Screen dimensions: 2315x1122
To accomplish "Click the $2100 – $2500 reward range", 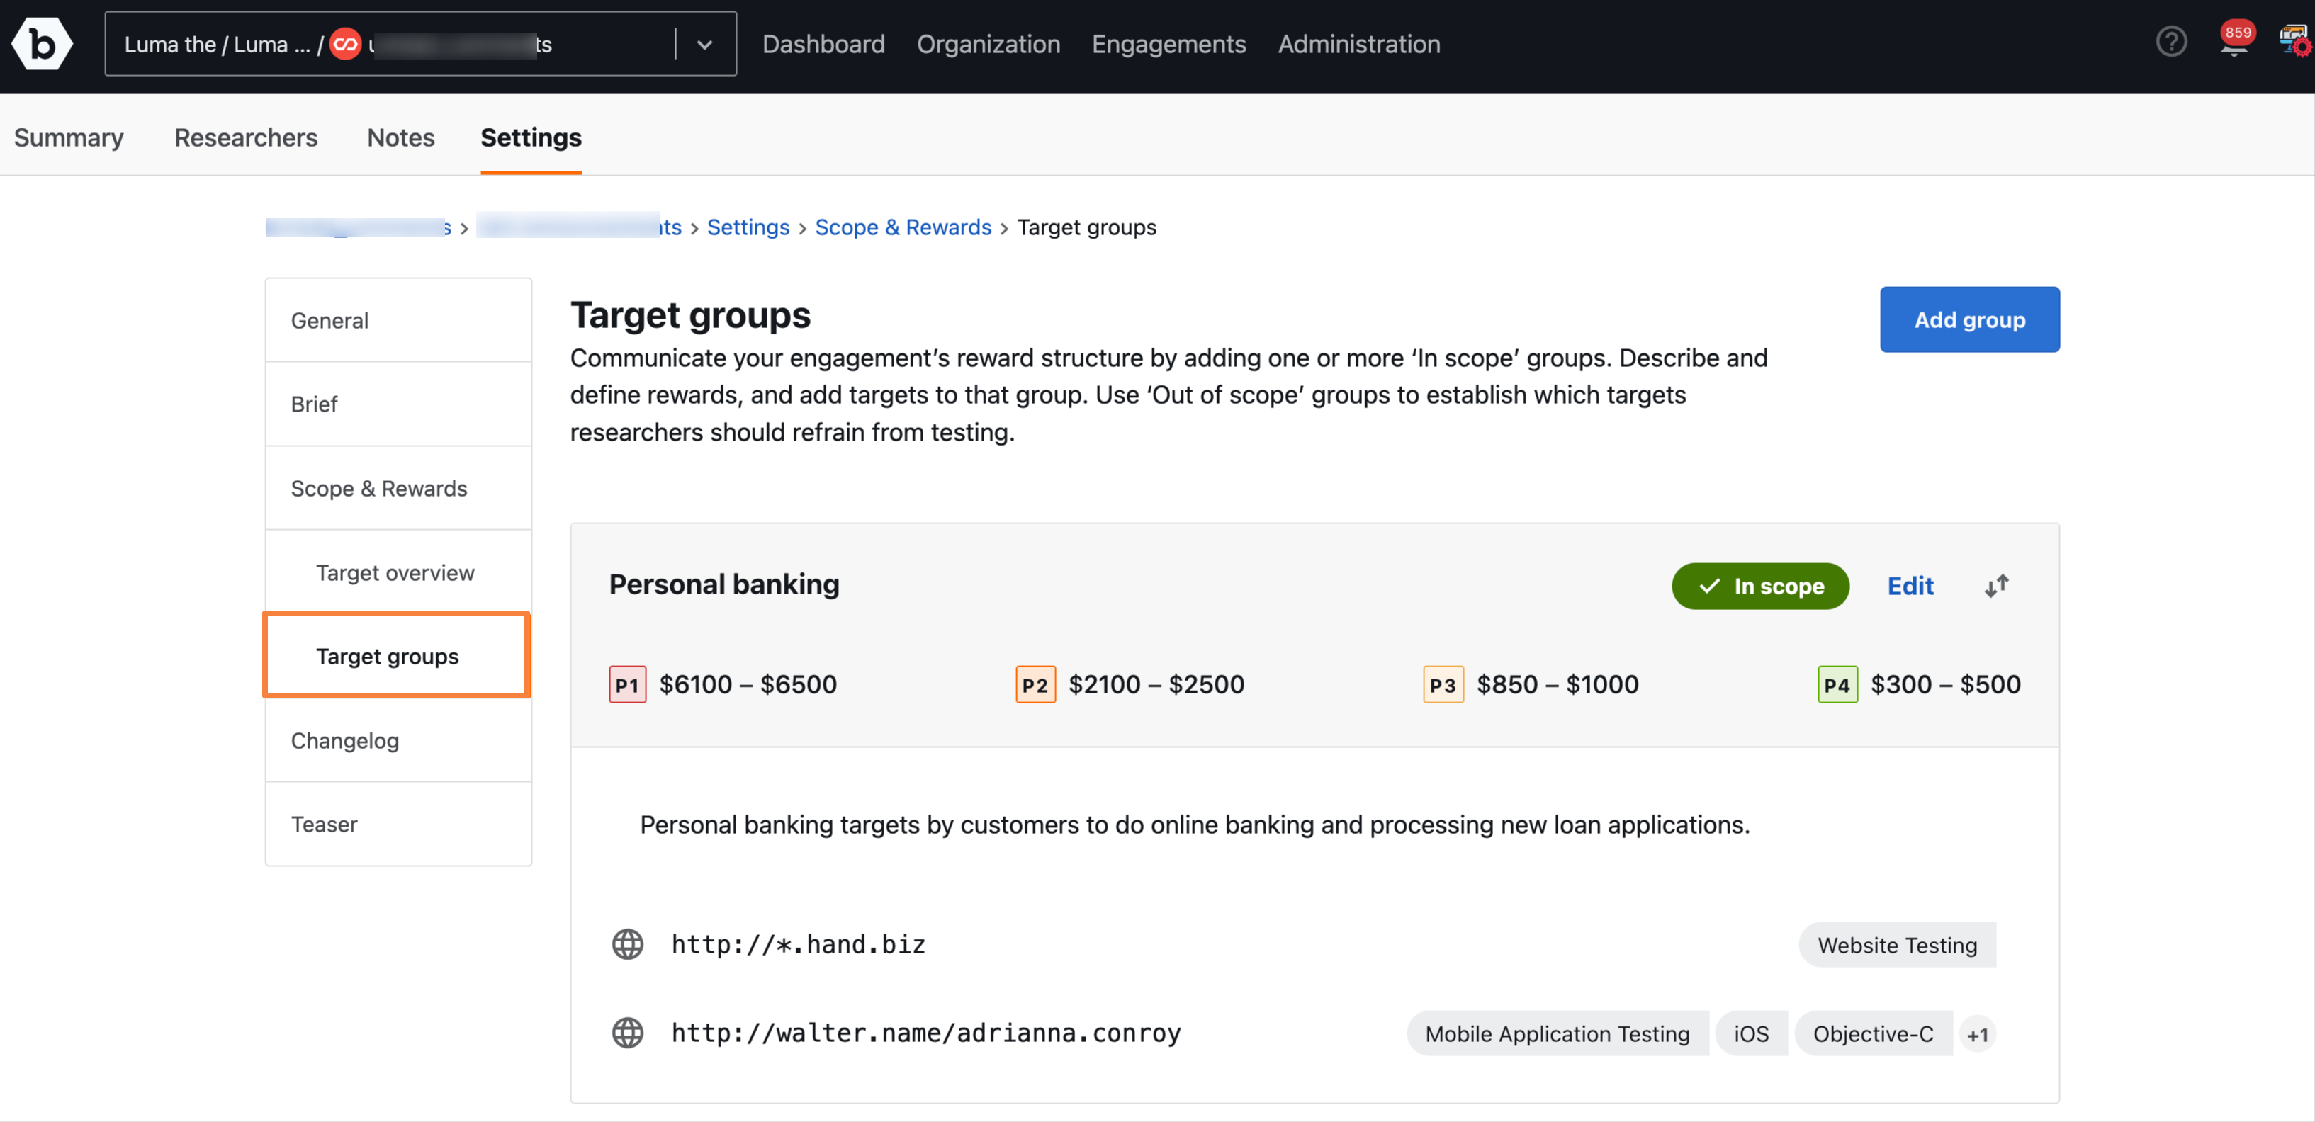I will point(1156,684).
